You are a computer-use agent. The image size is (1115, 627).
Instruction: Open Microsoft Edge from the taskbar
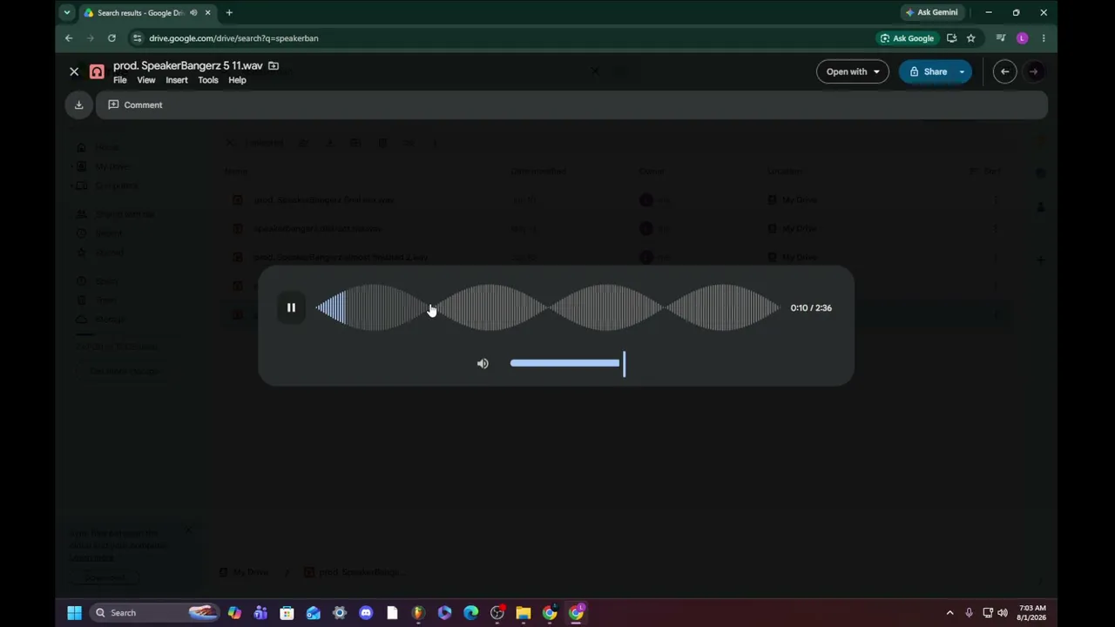[471, 613]
